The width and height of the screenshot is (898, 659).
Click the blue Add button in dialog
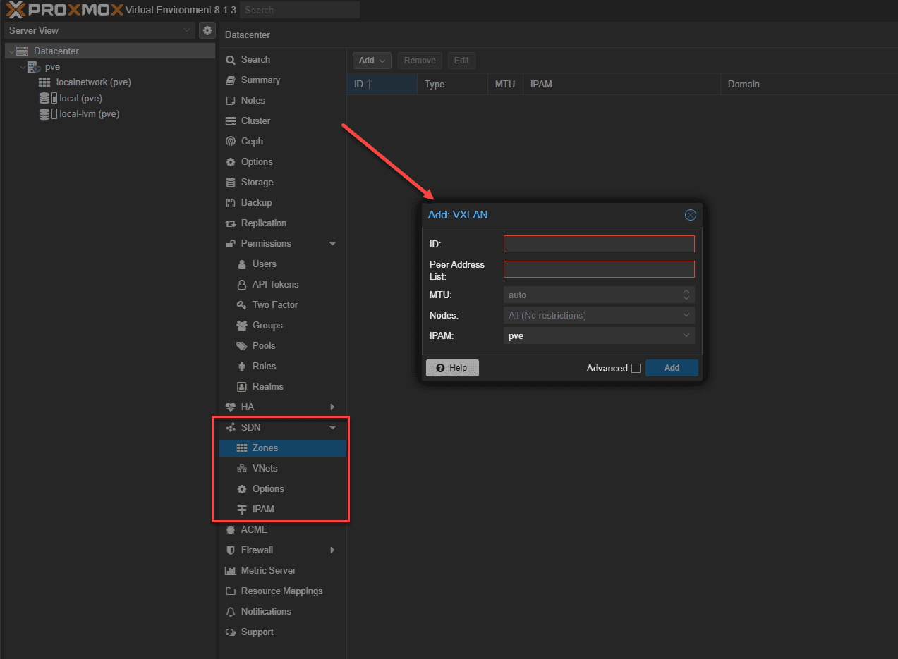[672, 368]
